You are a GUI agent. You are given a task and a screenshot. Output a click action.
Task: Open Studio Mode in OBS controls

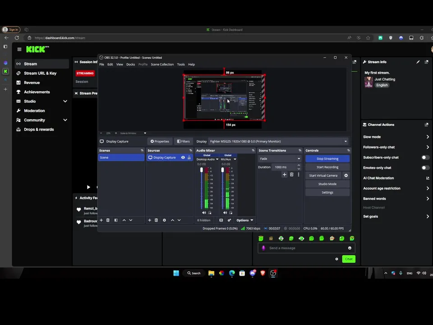(x=327, y=184)
